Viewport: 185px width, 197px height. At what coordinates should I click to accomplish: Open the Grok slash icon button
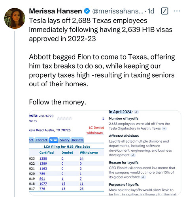pos(164,11)
